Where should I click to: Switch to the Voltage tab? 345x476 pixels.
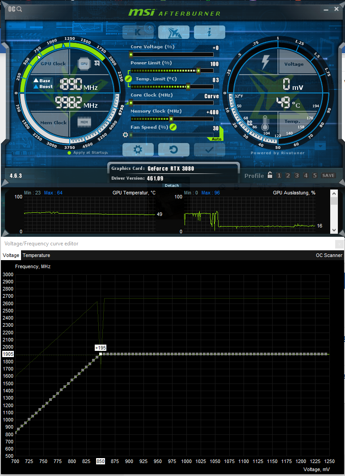pos(11,255)
